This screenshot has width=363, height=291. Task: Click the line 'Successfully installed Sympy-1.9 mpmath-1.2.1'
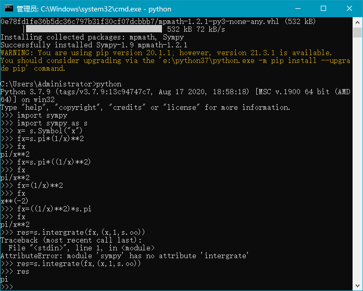94,45
